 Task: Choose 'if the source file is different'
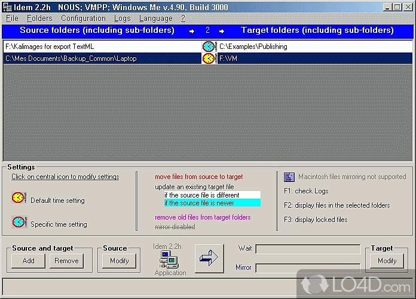tap(212, 195)
